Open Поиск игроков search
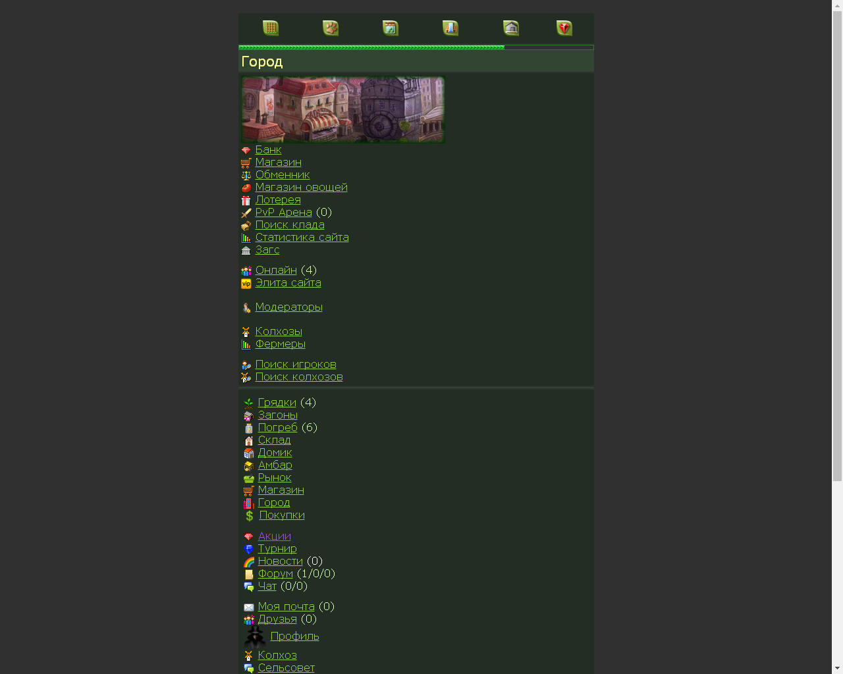Screen dimensions: 843x674 coord(296,365)
